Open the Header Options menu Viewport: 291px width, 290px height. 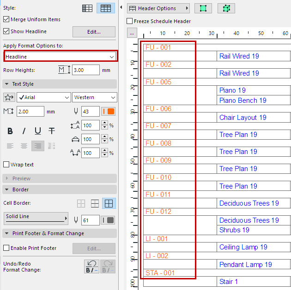coord(158,8)
